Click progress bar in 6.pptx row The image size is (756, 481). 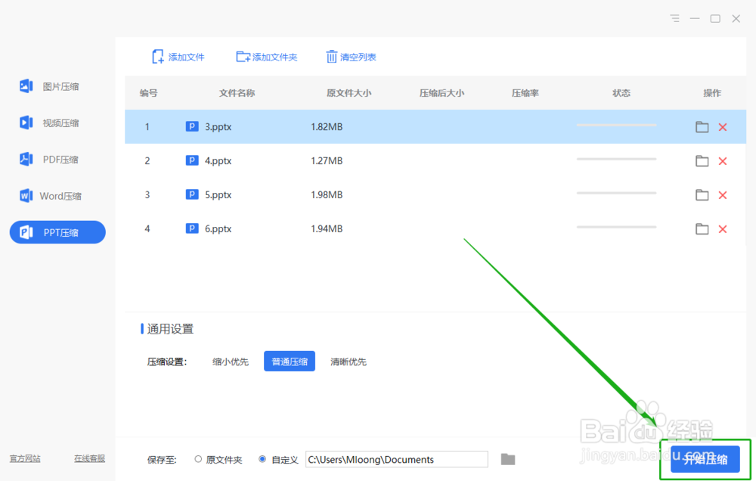click(x=616, y=227)
